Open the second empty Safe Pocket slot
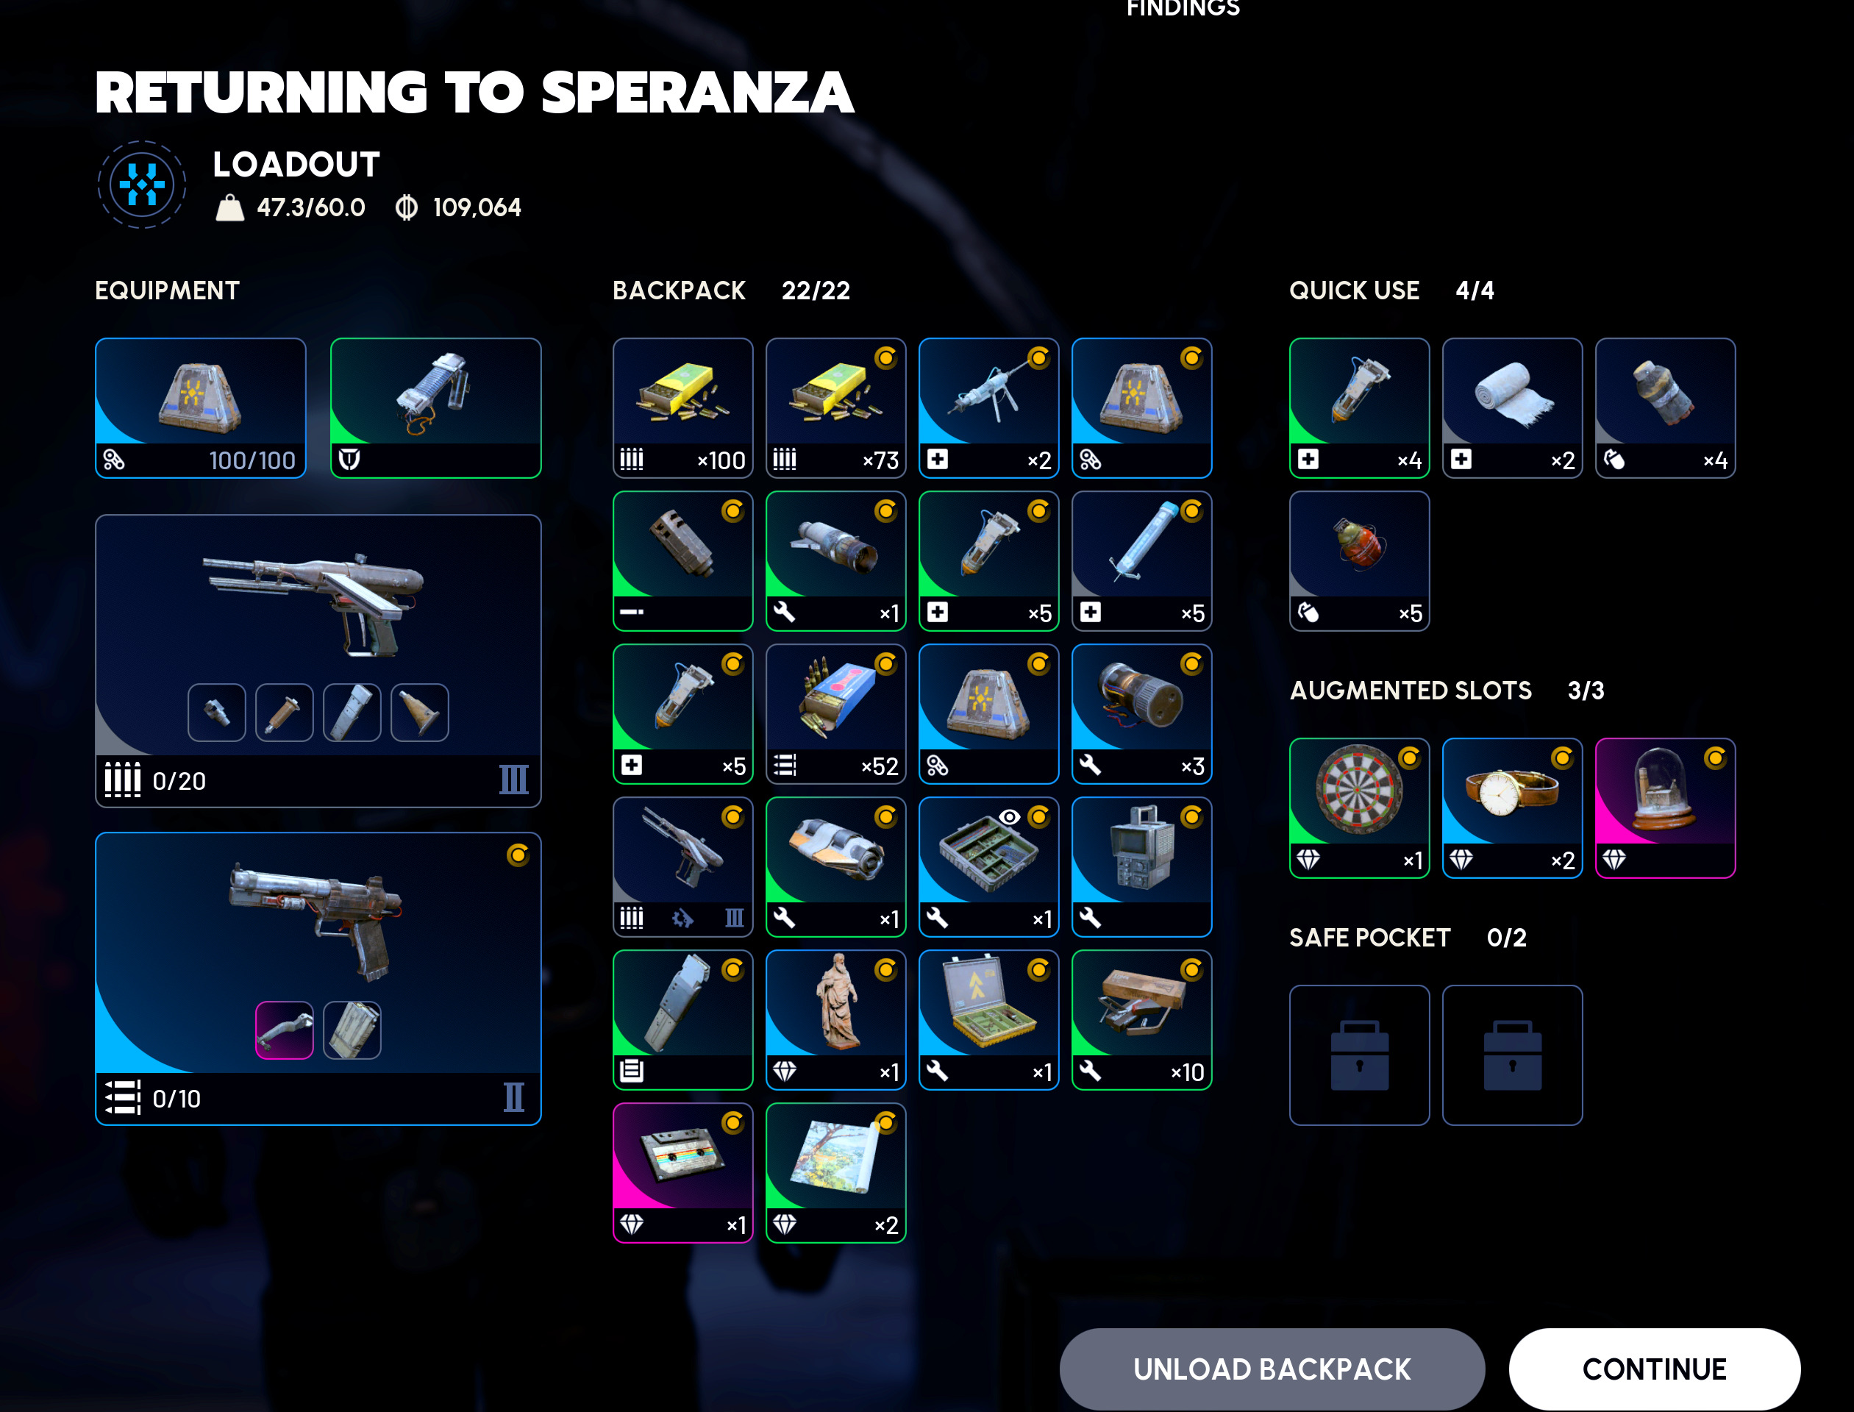 [1512, 1055]
